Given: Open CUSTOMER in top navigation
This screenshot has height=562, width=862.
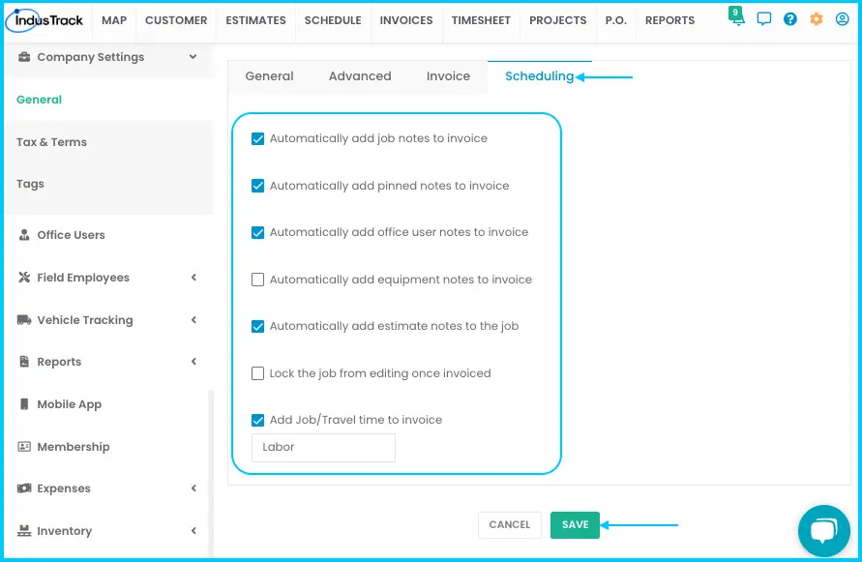Looking at the screenshot, I should pyautogui.click(x=176, y=20).
